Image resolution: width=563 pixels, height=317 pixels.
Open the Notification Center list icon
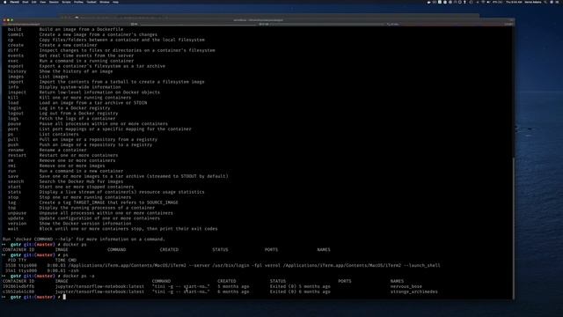click(558, 2)
